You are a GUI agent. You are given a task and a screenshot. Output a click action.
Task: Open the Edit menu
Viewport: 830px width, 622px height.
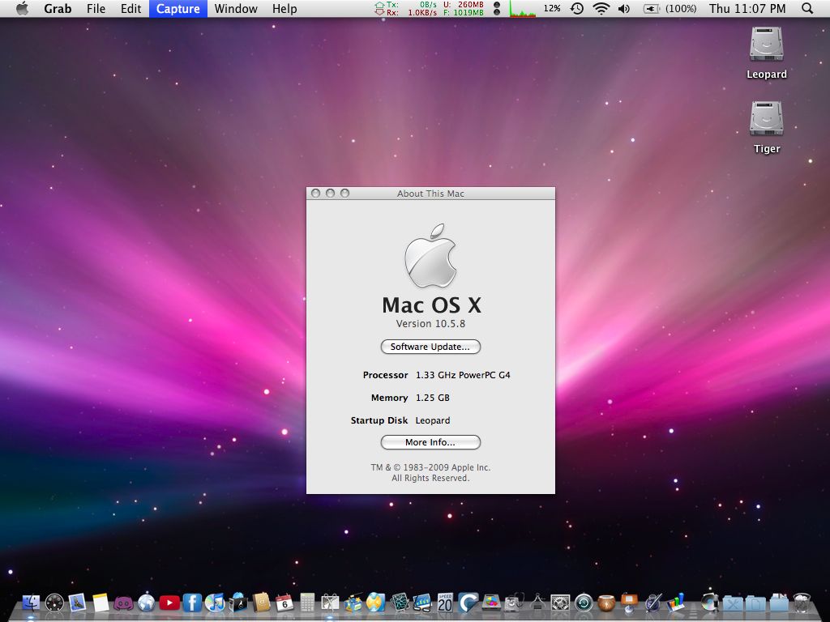(x=130, y=8)
